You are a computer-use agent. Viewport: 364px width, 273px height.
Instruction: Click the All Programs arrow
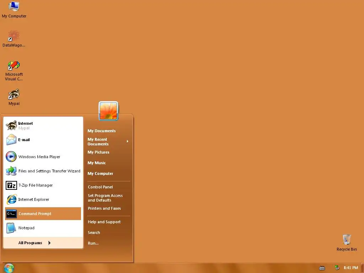click(49, 243)
